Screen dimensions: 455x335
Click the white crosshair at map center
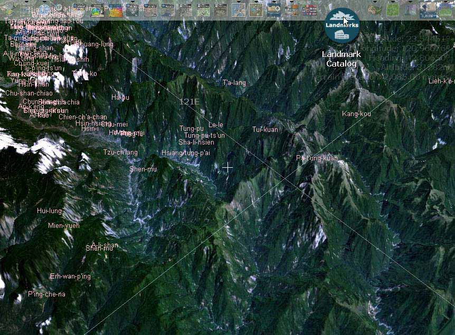228,167
